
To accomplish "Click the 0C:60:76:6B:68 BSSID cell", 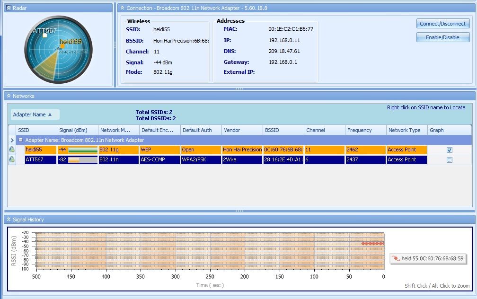I will (x=283, y=149).
